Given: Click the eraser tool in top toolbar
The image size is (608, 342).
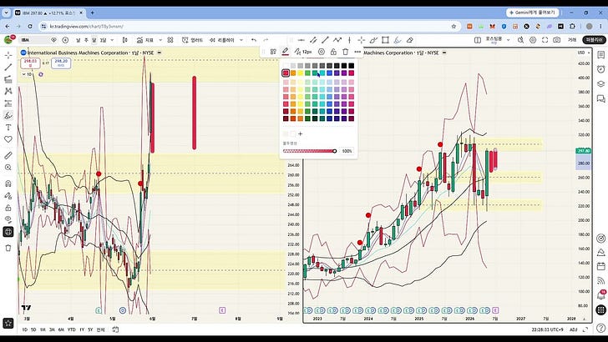Looking at the screenshot, I should pos(410,40).
